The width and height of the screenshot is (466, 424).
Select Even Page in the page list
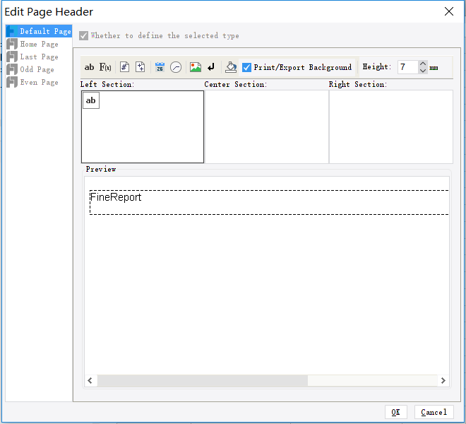click(x=39, y=83)
